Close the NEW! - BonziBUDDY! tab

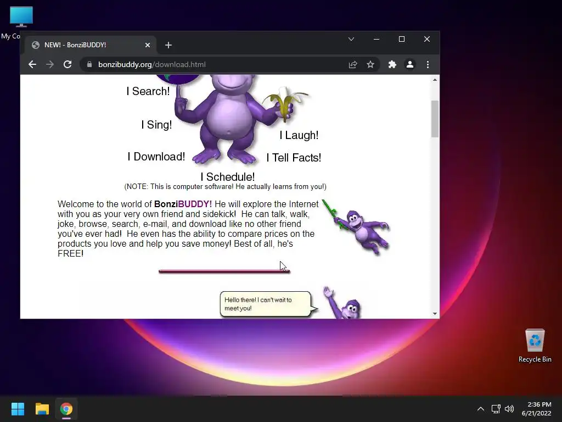(148, 45)
